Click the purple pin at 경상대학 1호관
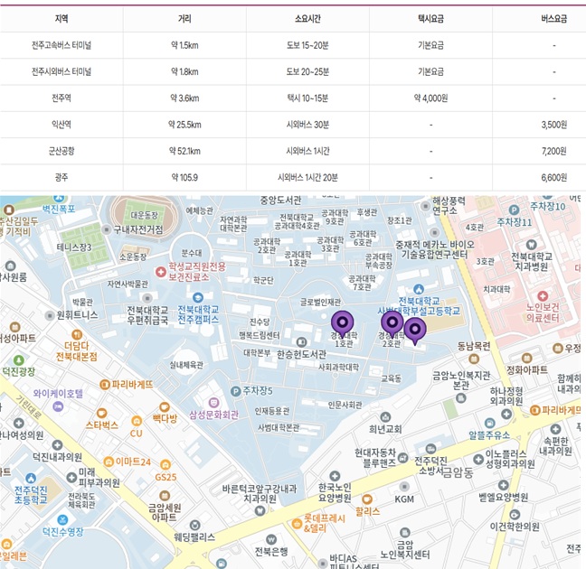The height and width of the screenshot is (569, 586). (x=343, y=322)
